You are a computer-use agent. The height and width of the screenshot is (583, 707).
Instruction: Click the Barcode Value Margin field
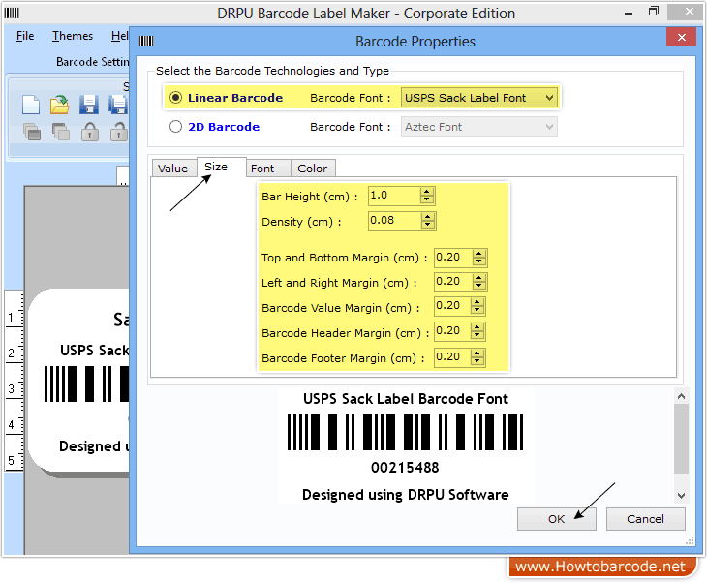tap(452, 306)
